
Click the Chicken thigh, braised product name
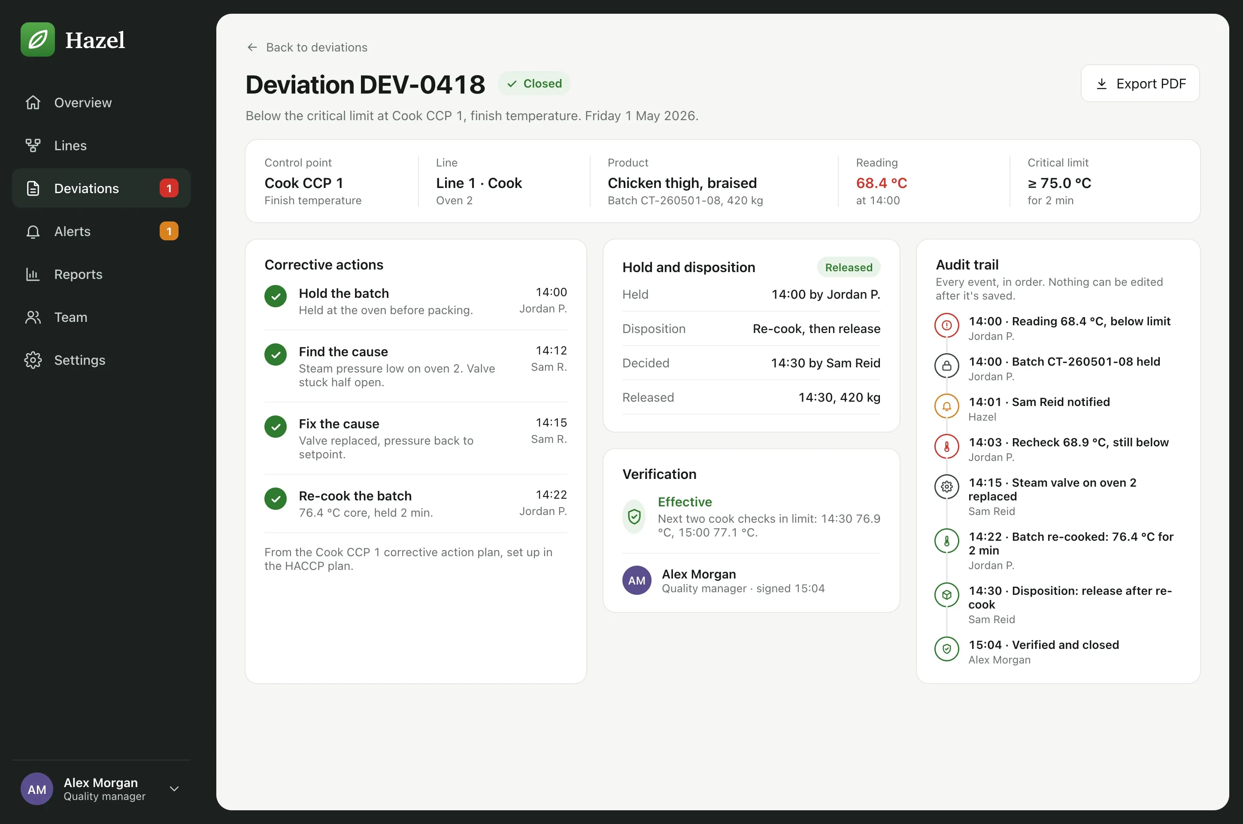pyautogui.click(x=682, y=183)
